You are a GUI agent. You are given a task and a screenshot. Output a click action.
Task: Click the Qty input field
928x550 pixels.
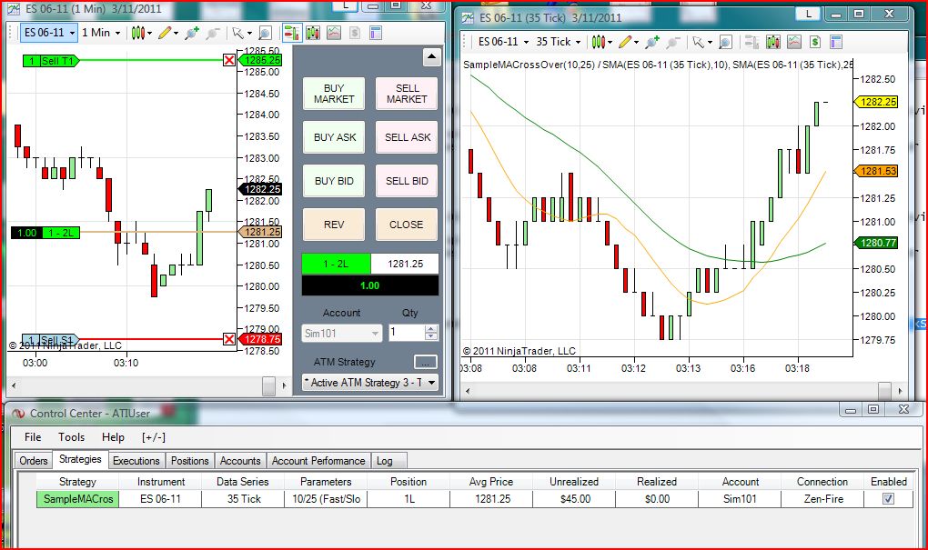click(x=407, y=333)
